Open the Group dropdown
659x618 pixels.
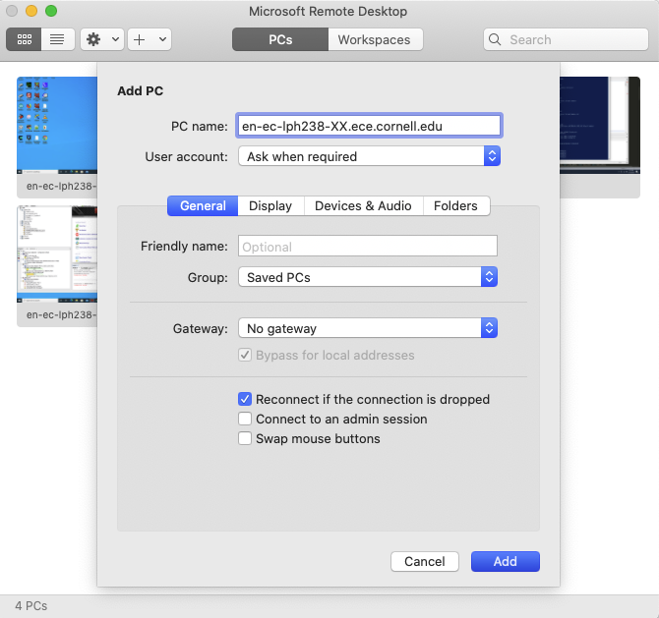(x=369, y=278)
